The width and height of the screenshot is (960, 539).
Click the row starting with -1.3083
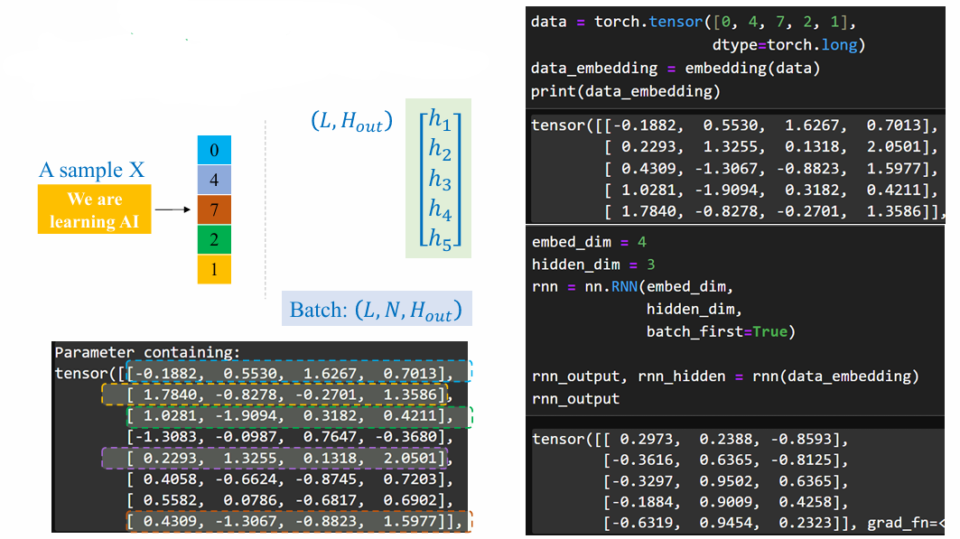(x=290, y=437)
